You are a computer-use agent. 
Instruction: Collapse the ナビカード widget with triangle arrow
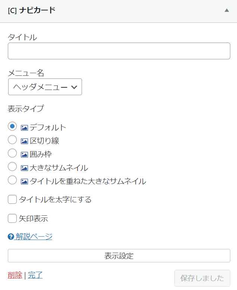pyautogui.click(x=227, y=10)
